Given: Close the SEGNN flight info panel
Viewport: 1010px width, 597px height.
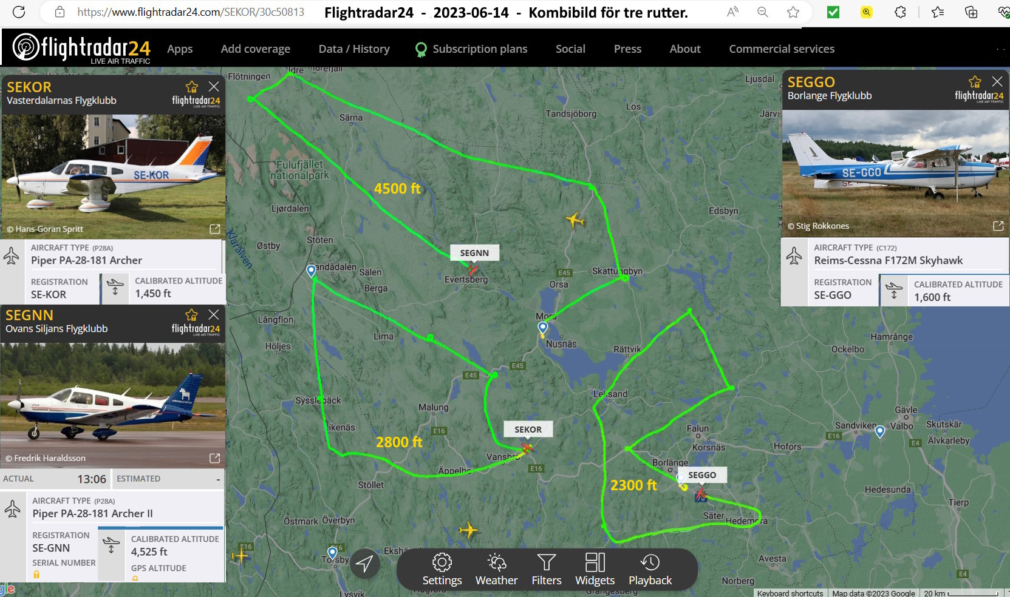Looking at the screenshot, I should [x=214, y=315].
